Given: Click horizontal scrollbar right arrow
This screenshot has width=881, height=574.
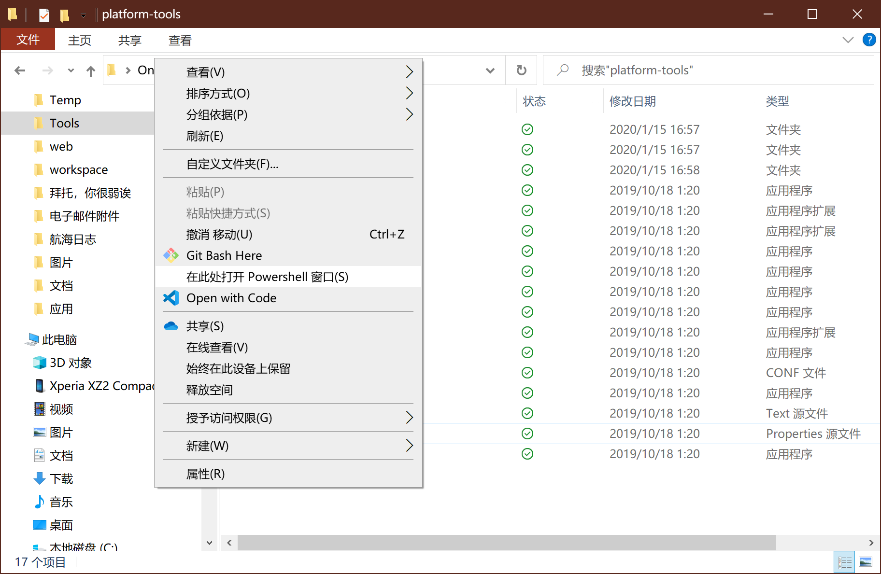Looking at the screenshot, I should pyautogui.click(x=871, y=543).
